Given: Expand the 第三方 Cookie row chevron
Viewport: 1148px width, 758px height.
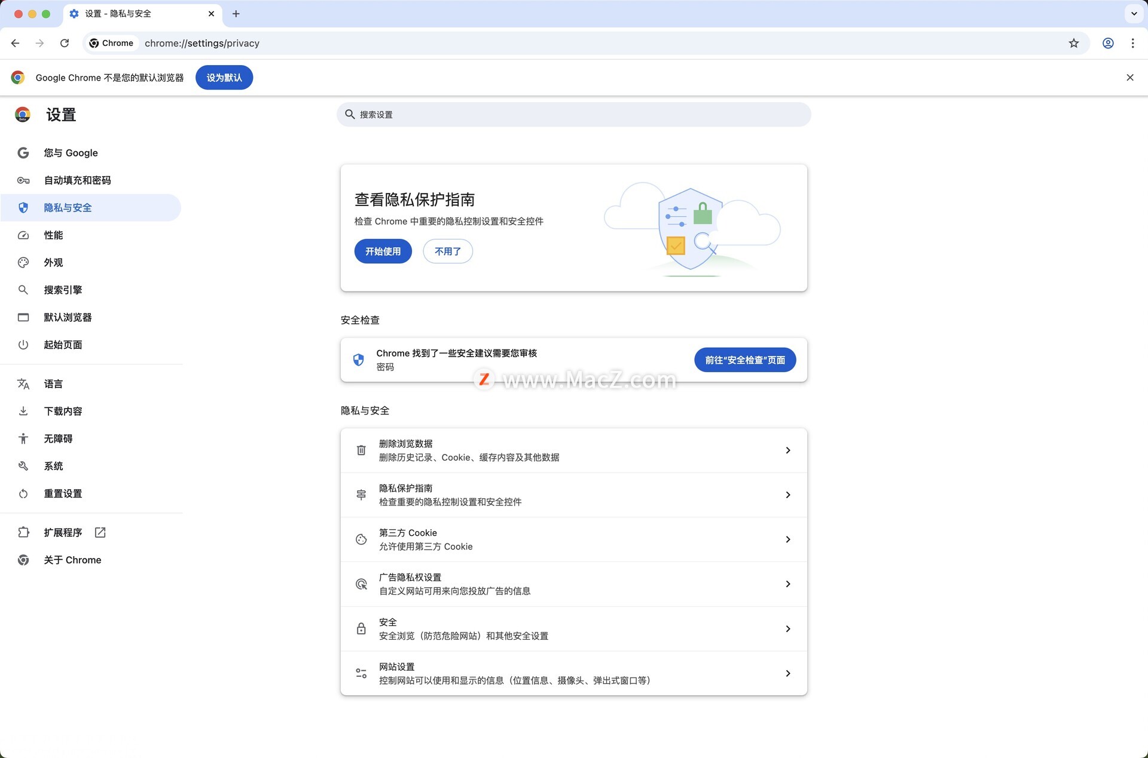Looking at the screenshot, I should point(788,539).
